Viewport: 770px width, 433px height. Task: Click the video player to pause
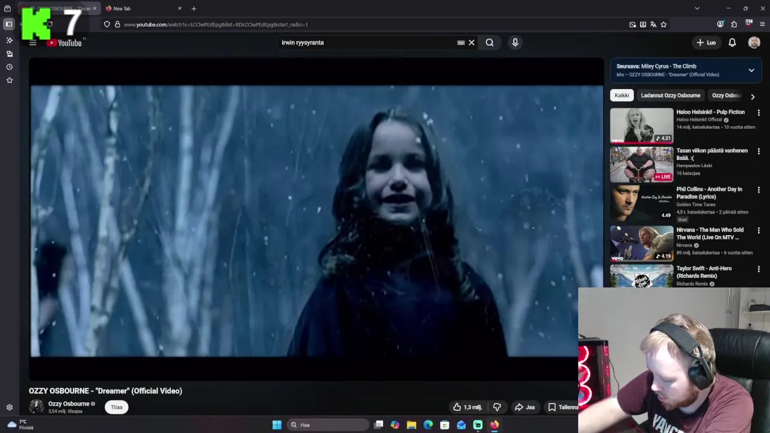(x=316, y=221)
